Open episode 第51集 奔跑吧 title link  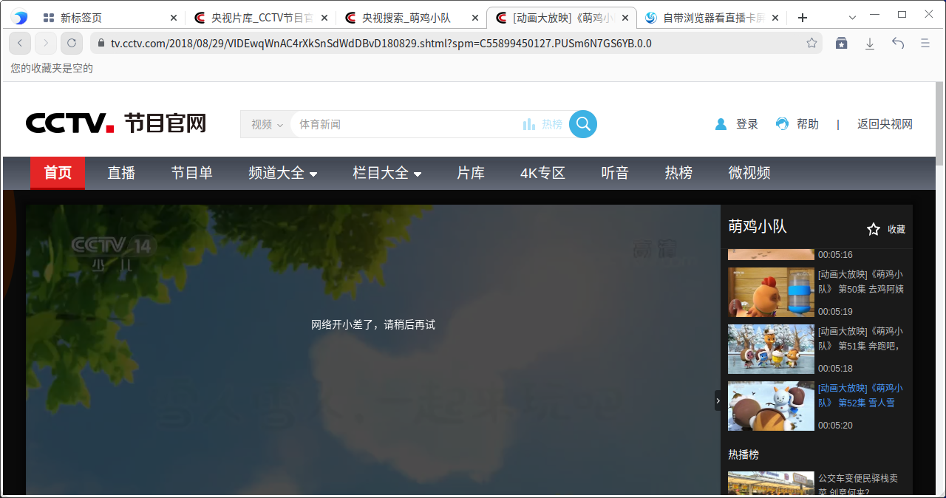click(861, 338)
